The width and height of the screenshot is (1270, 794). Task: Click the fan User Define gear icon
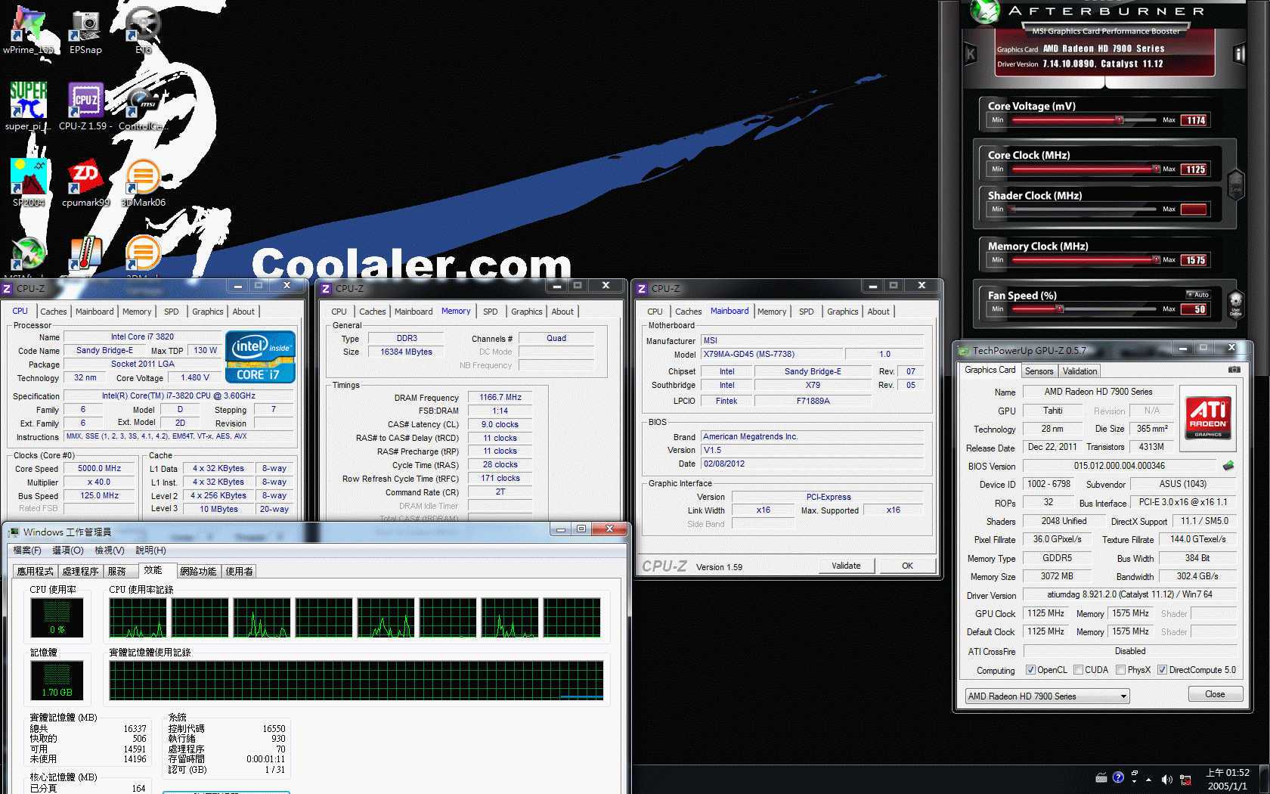tap(1236, 303)
